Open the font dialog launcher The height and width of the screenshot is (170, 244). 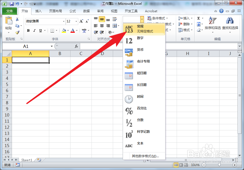point(89,39)
